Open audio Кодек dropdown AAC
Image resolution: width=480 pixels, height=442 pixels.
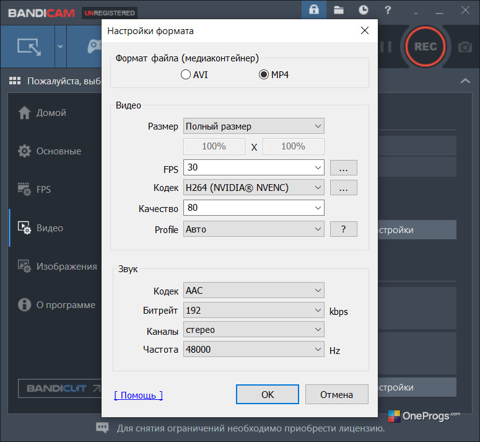pos(254,290)
